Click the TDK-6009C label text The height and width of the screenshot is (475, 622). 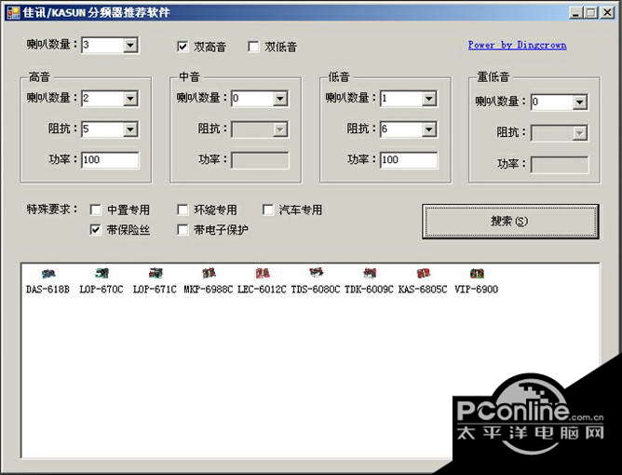click(369, 290)
